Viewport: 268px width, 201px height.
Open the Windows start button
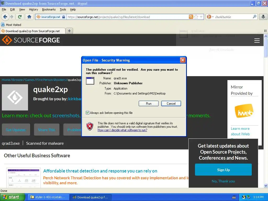(12, 197)
